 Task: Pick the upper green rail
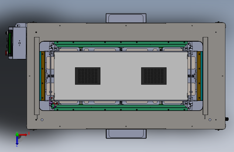pyautogui.click(x=121, y=44)
